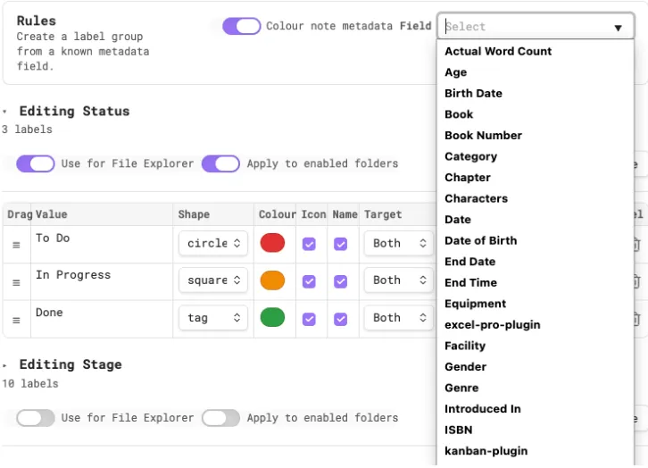
Task: Select Age from field list
Action: [536, 72]
